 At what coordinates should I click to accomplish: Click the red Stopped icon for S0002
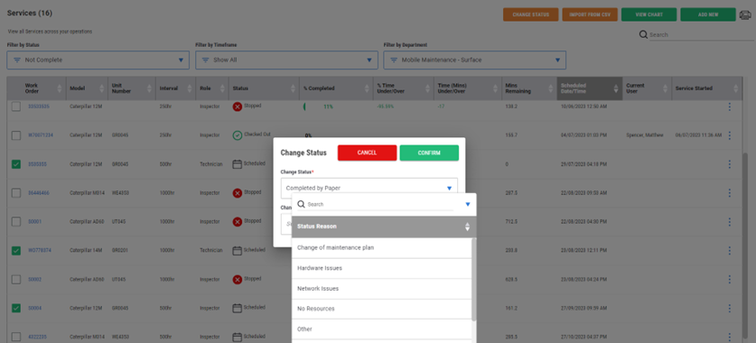click(238, 280)
